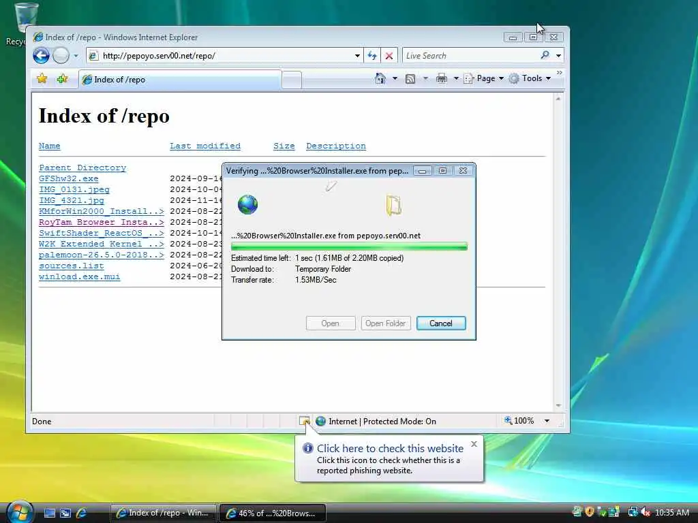Click the folder icon in download dialog
This screenshot has width=698, height=523.
[x=393, y=205]
